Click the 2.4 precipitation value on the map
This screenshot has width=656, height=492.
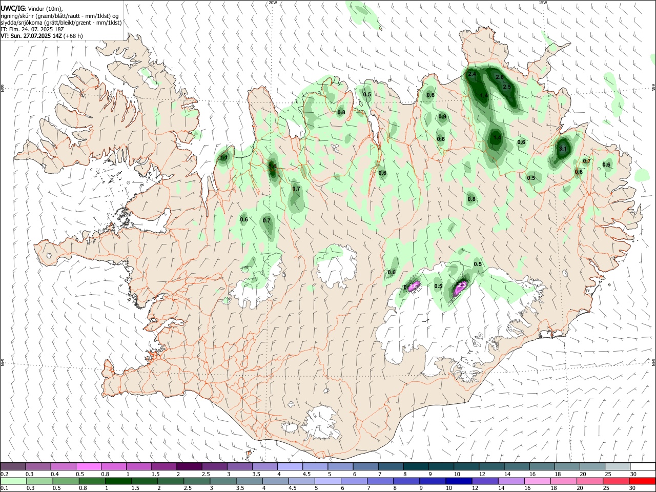pyautogui.click(x=473, y=74)
